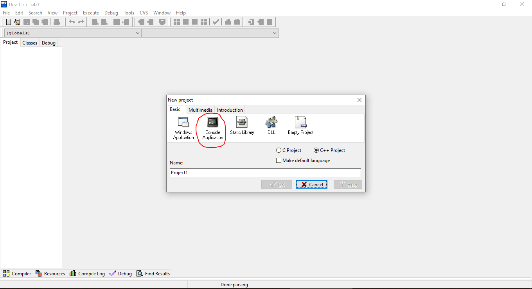The height and width of the screenshot is (289, 532).
Task: Click the Open file icon in the toolbar
Action: (17, 22)
